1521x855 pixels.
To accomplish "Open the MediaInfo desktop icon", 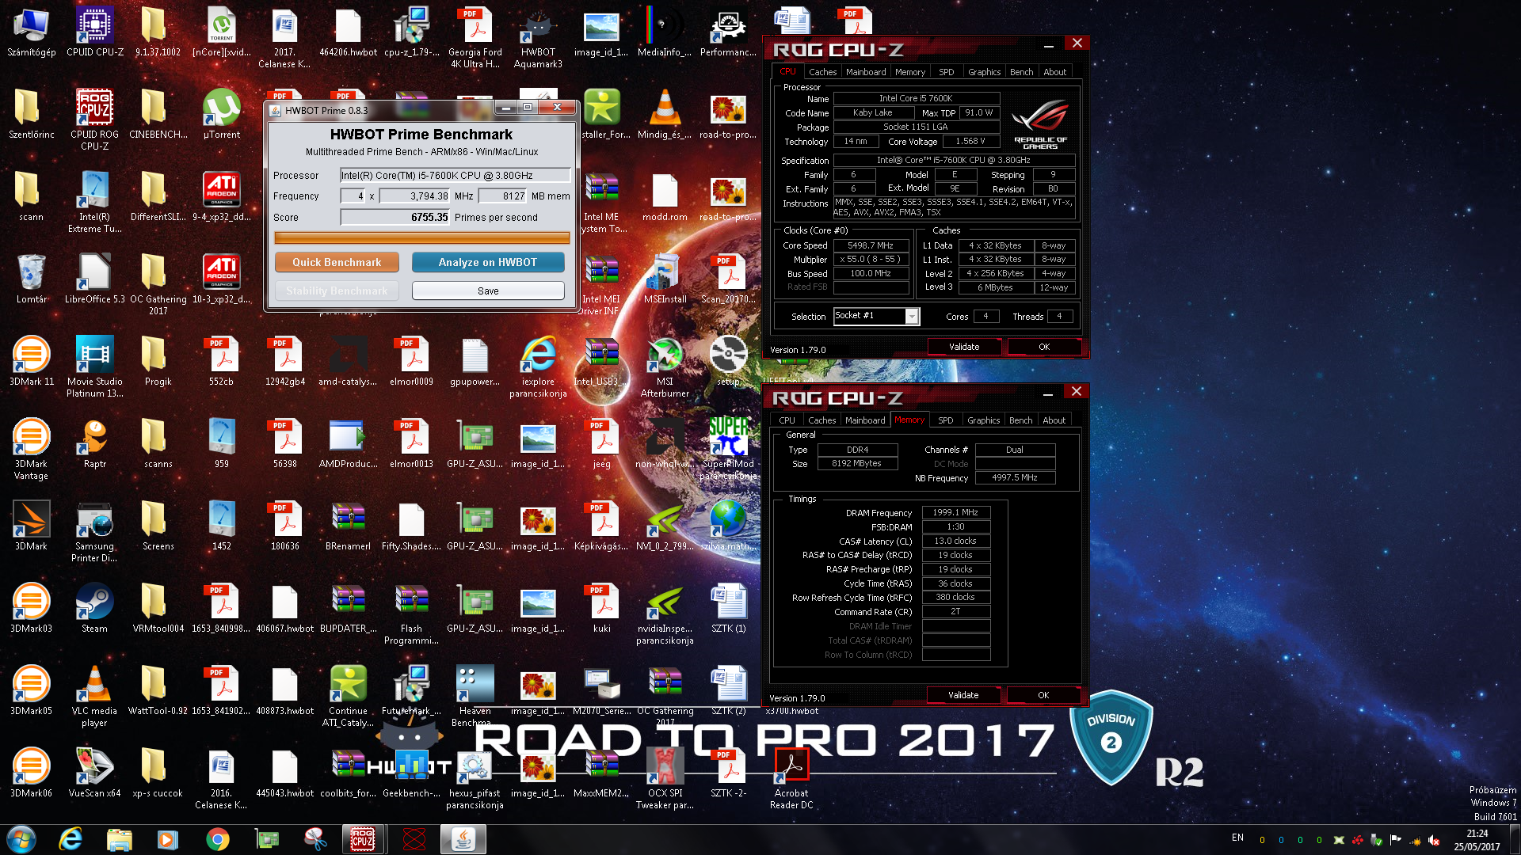I will (665, 32).
